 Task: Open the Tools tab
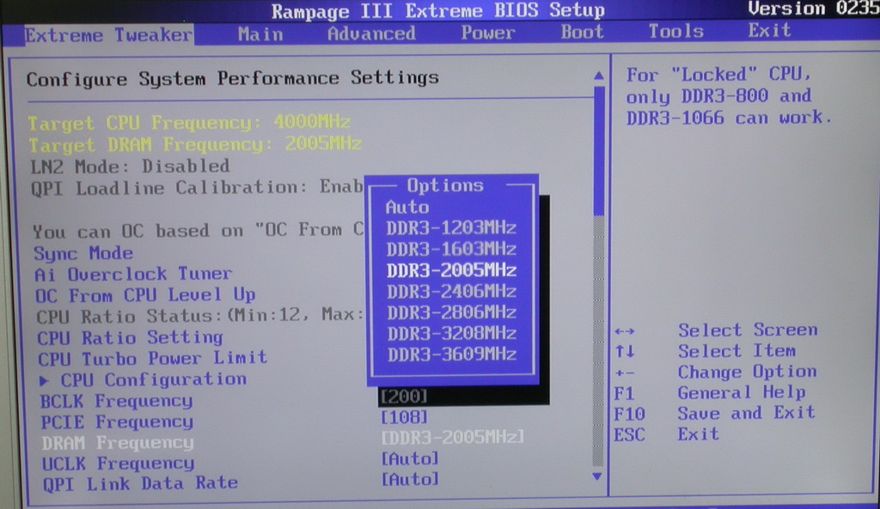pyautogui.click(x=675, y=31)
